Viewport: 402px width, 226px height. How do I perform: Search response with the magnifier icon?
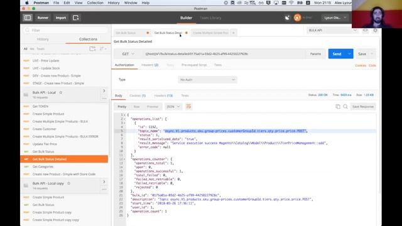click(x=345, y=107)
